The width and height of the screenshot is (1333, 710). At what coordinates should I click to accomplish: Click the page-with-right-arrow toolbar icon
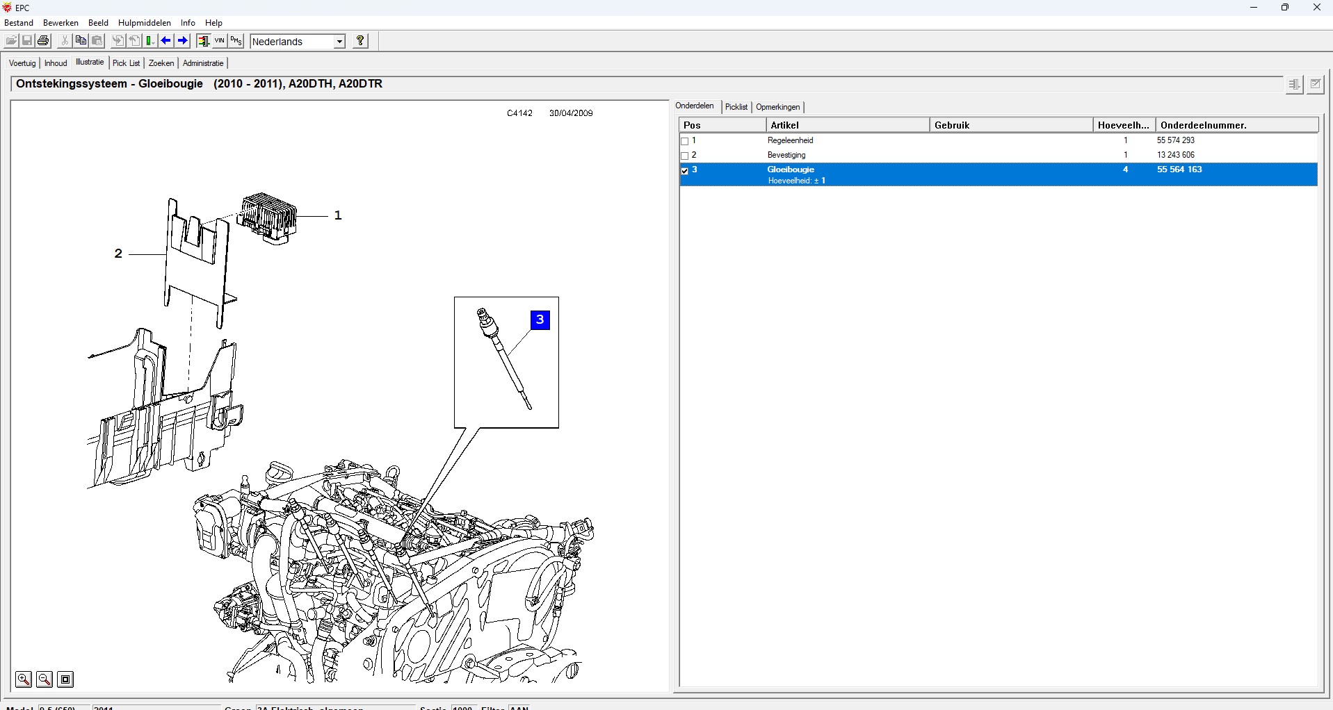tap(118, 41)
